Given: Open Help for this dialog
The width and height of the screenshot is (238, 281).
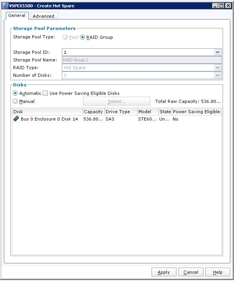Looking at the screenshot, I should tap(218, 272).
